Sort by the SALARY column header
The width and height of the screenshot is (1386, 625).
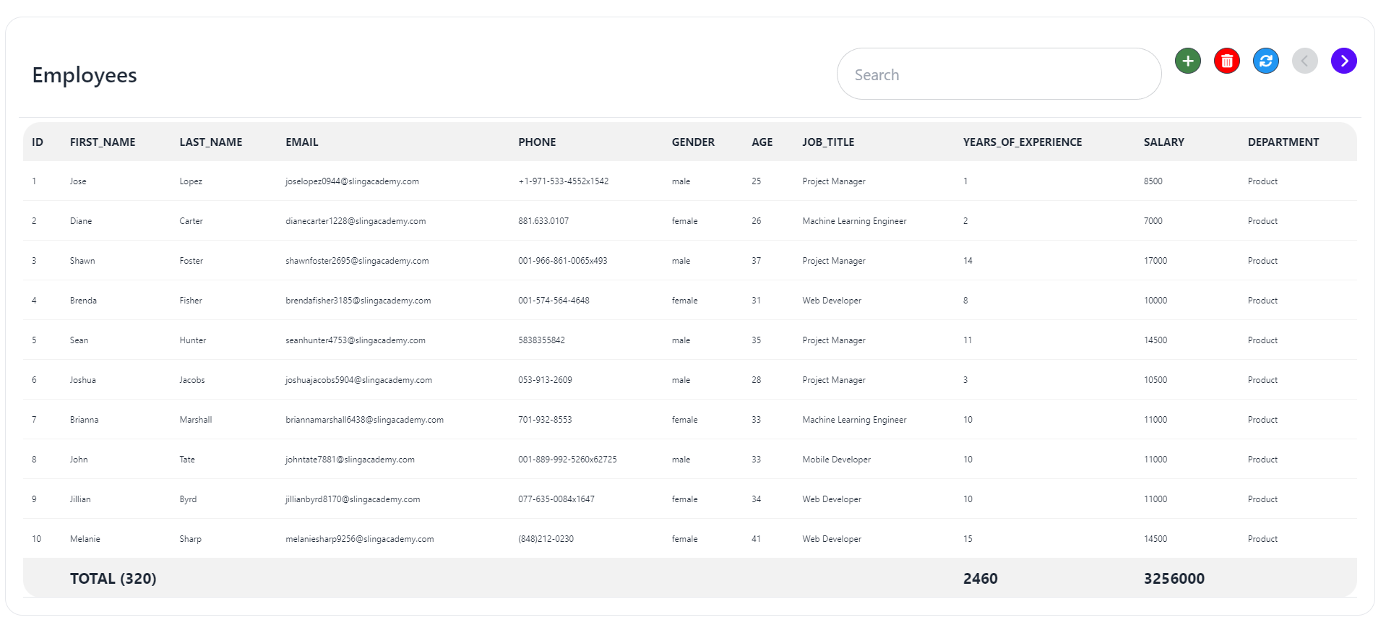pyautogui.click(x=1163, y=142)
